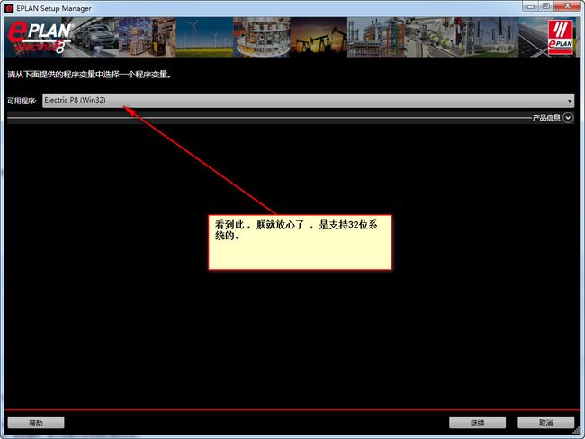The height and width of the screenshot is (439, 585).
Task: Click the 取消 cancel button
Action: point(545,423)
